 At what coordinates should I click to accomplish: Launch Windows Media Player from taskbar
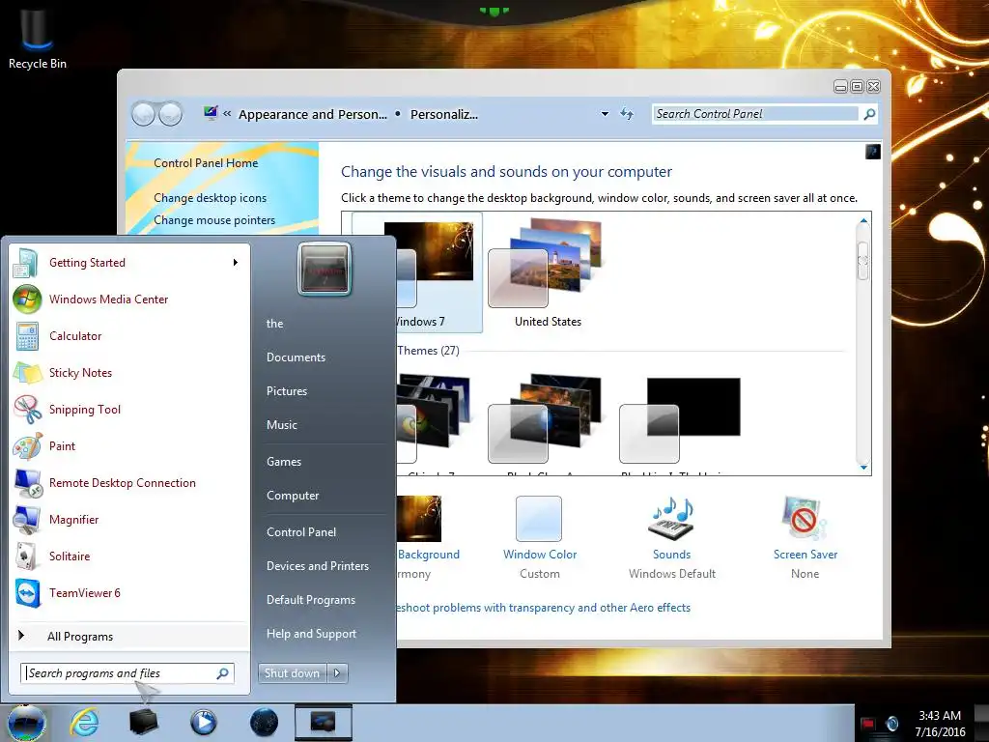[203, 723]
